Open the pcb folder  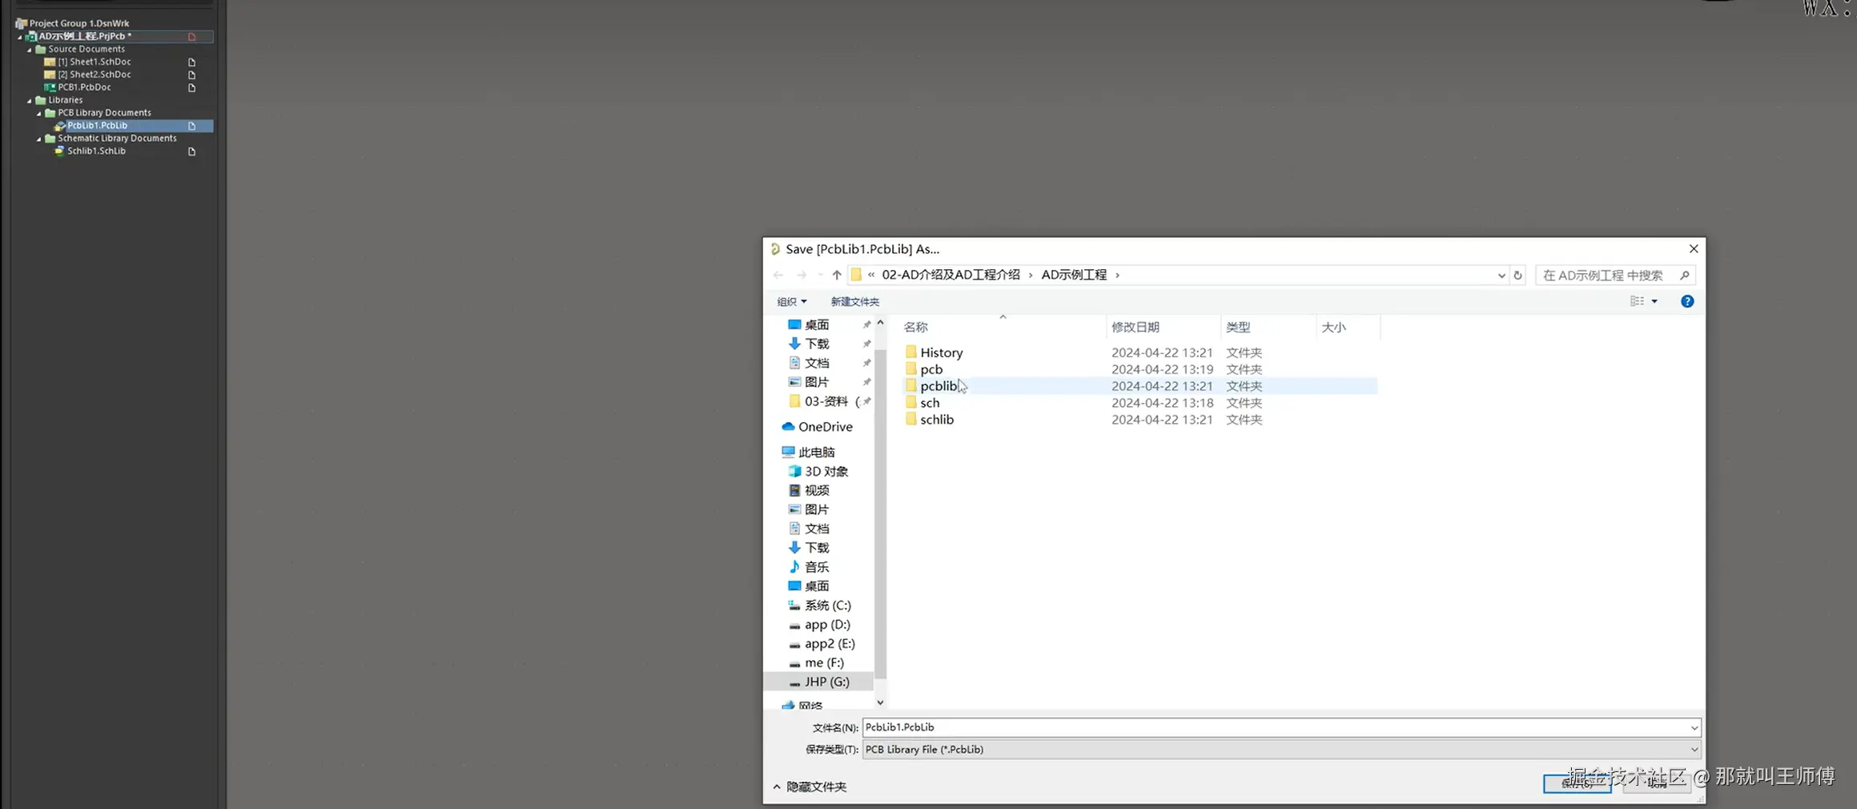pos(931,369)
